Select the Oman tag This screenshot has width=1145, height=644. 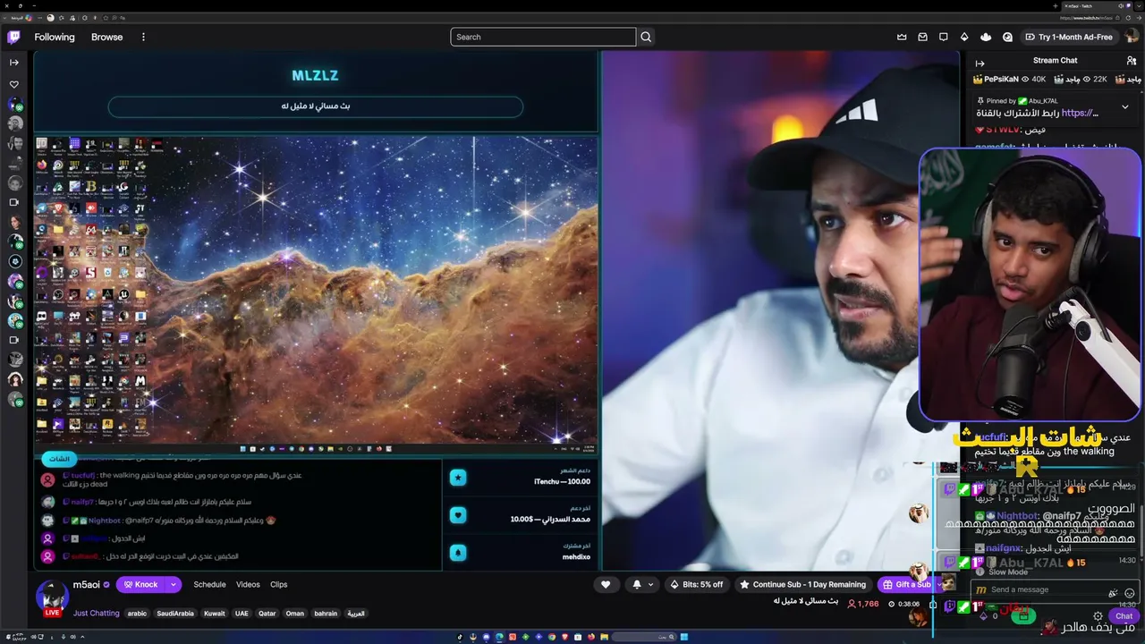[x=295, y=614]
